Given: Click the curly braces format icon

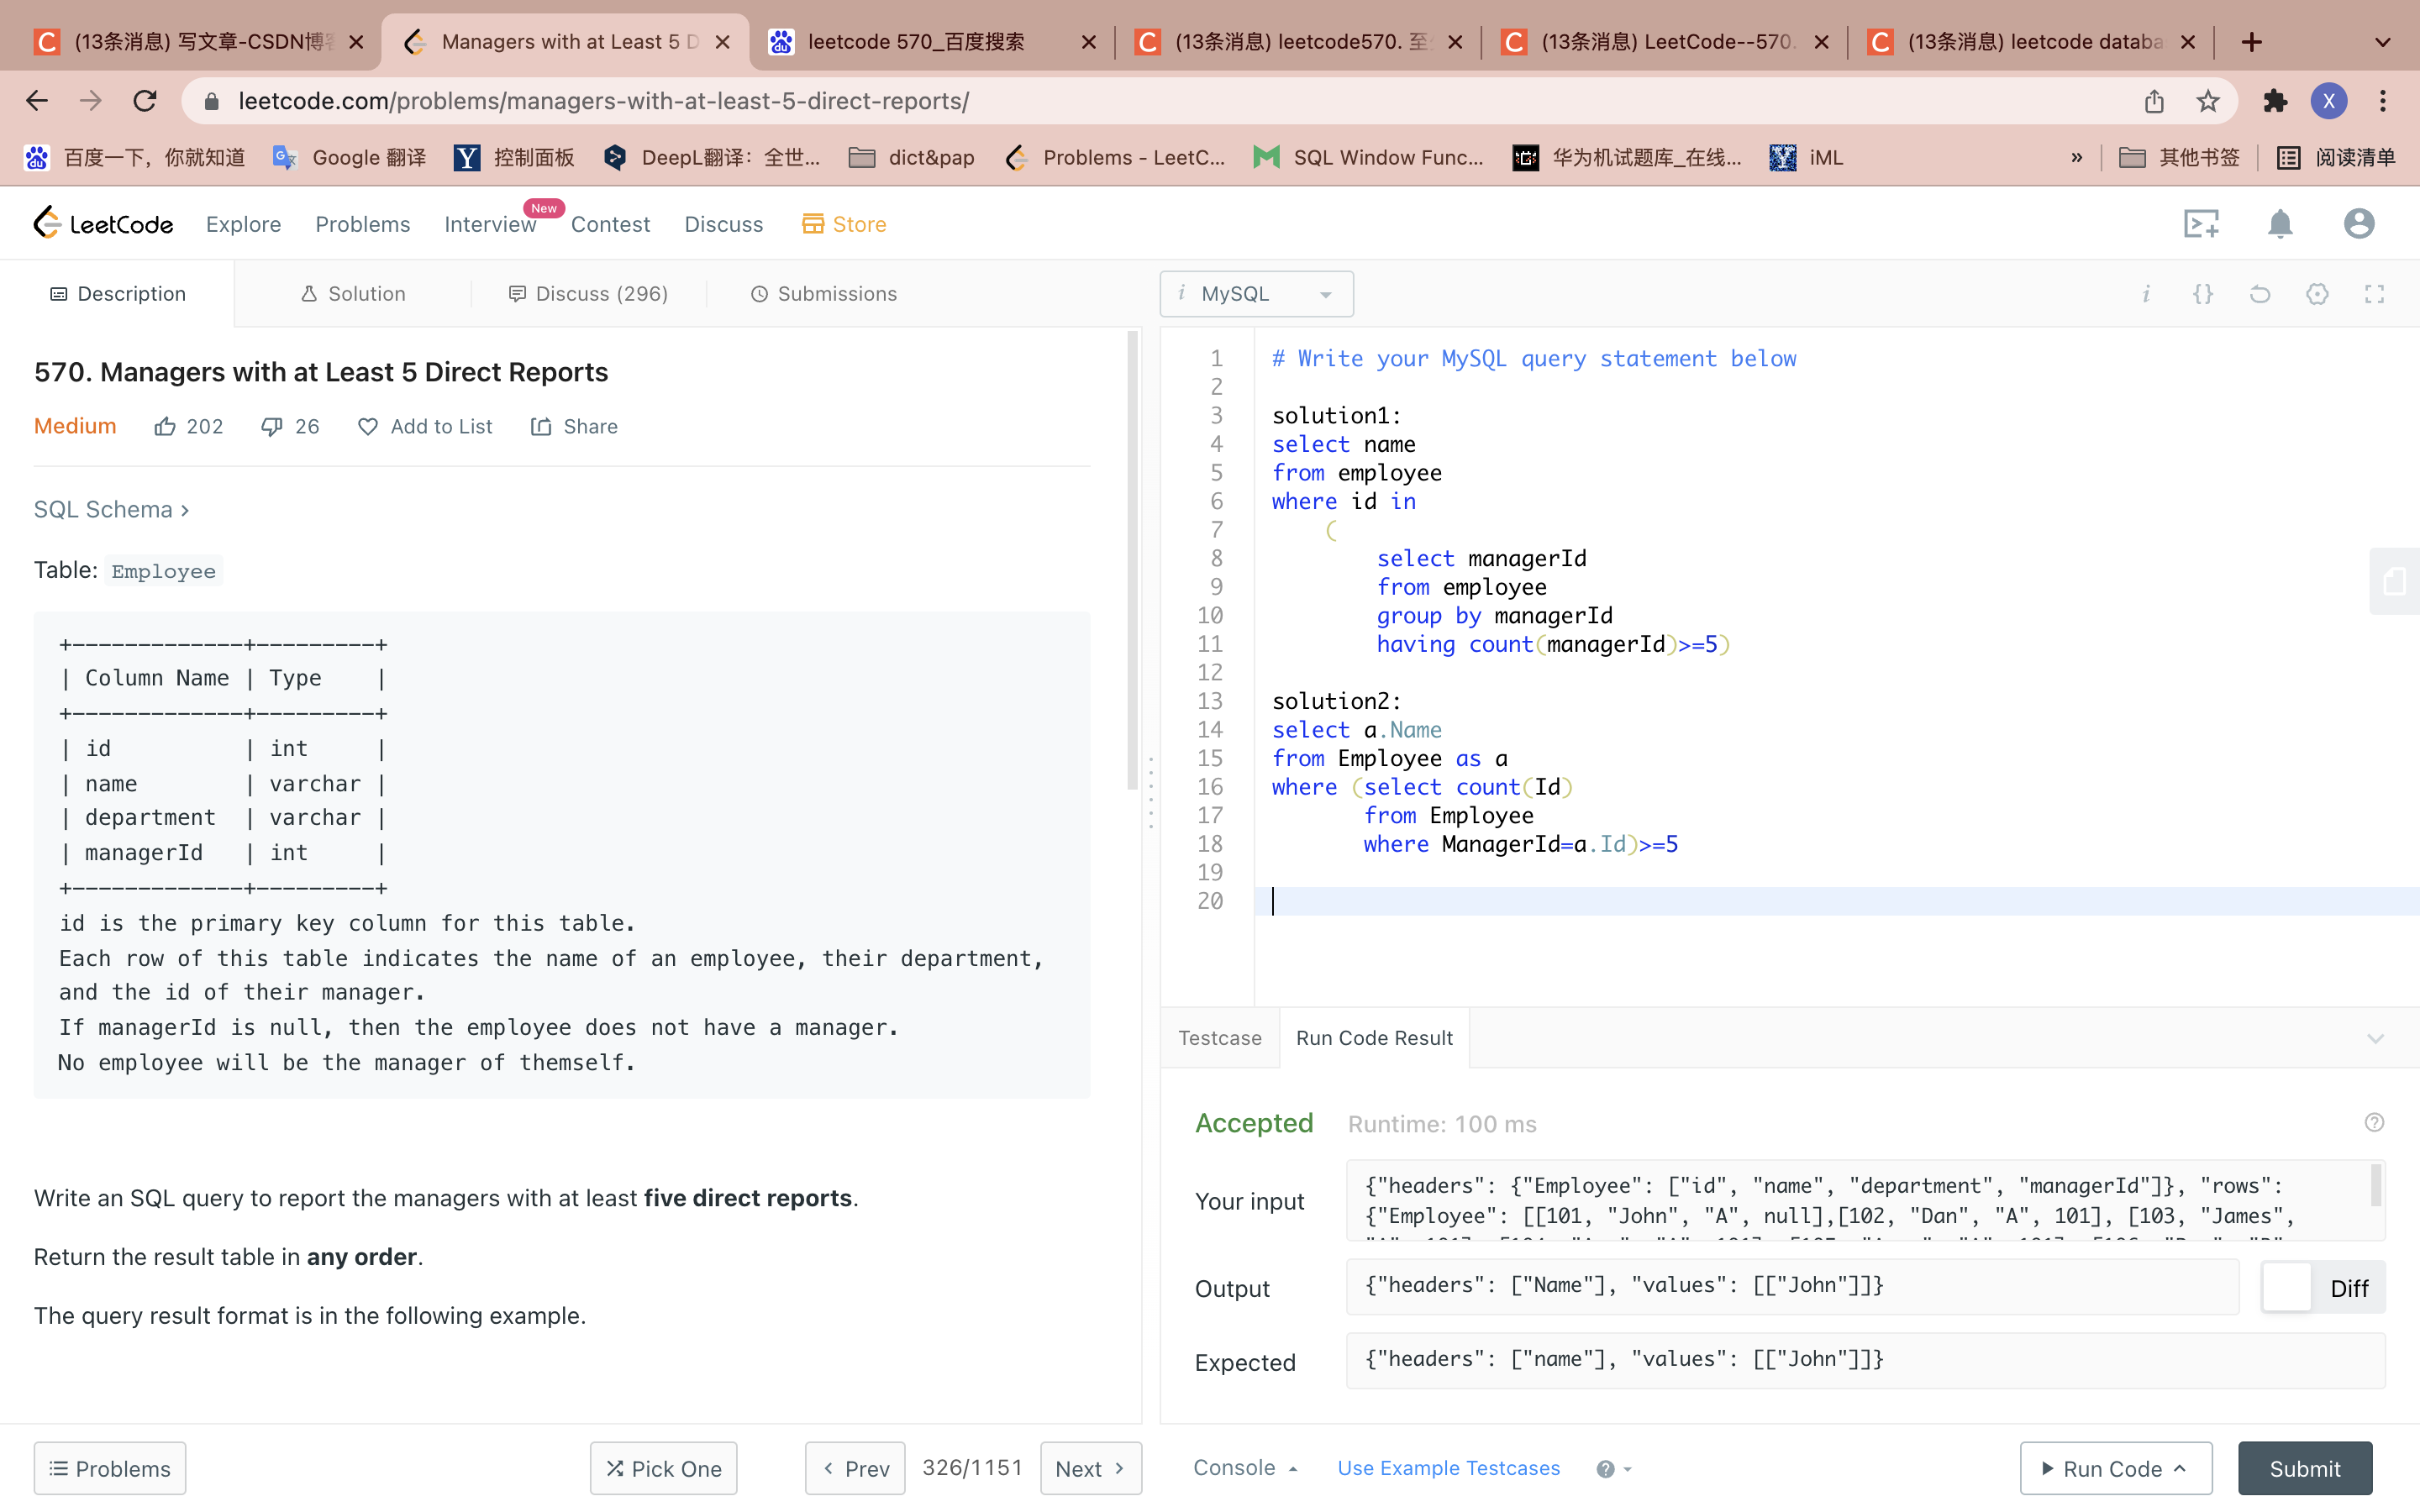Looking at the screenshot, I should click(2203, 294).
